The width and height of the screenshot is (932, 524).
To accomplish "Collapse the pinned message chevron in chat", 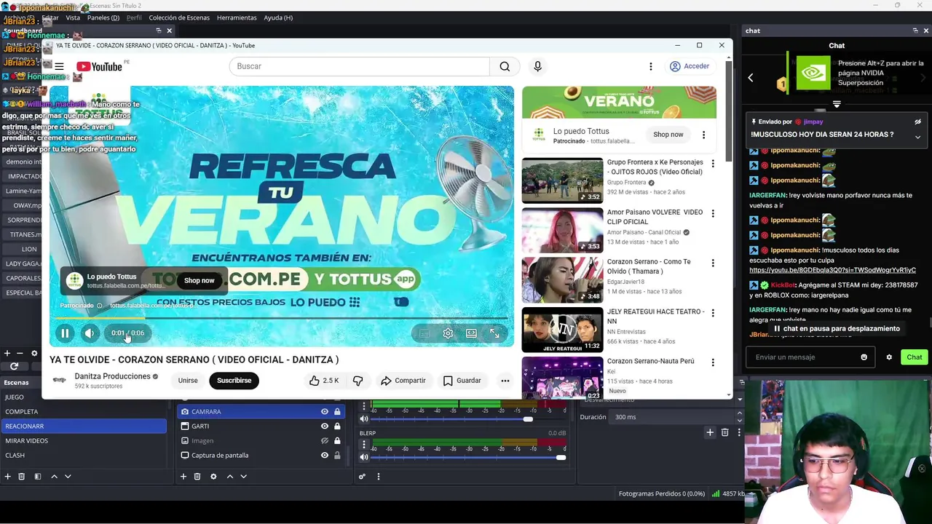I will [x=917, y=137].
